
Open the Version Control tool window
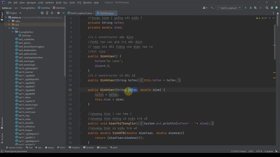[x=14, y=147]
